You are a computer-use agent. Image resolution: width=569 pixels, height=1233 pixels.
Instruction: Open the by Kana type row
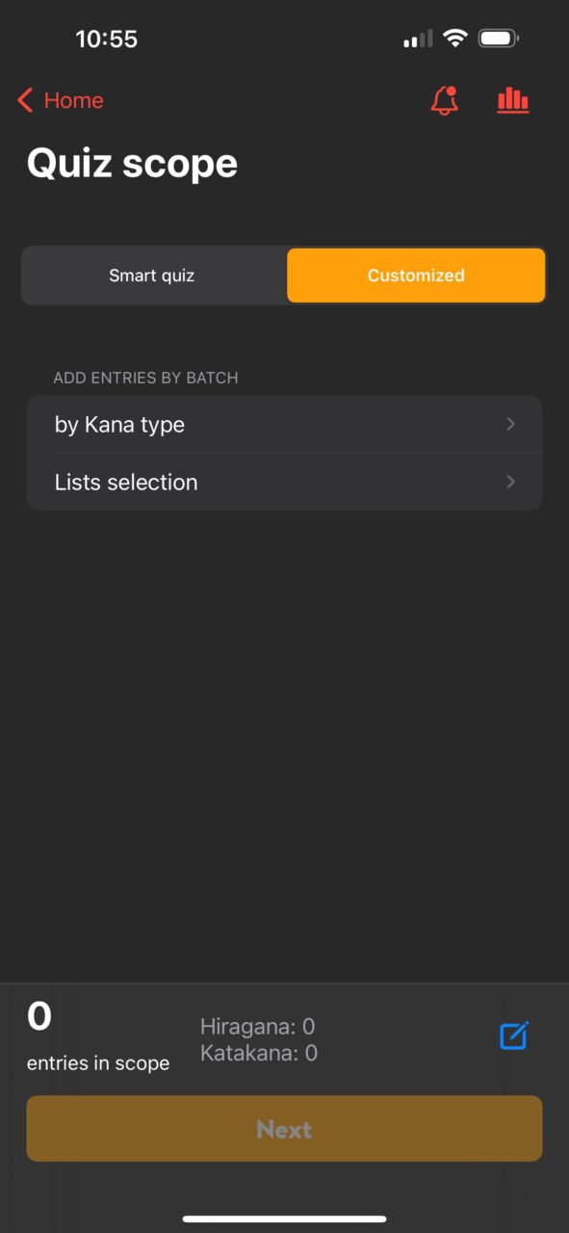[x=284, y=424]
